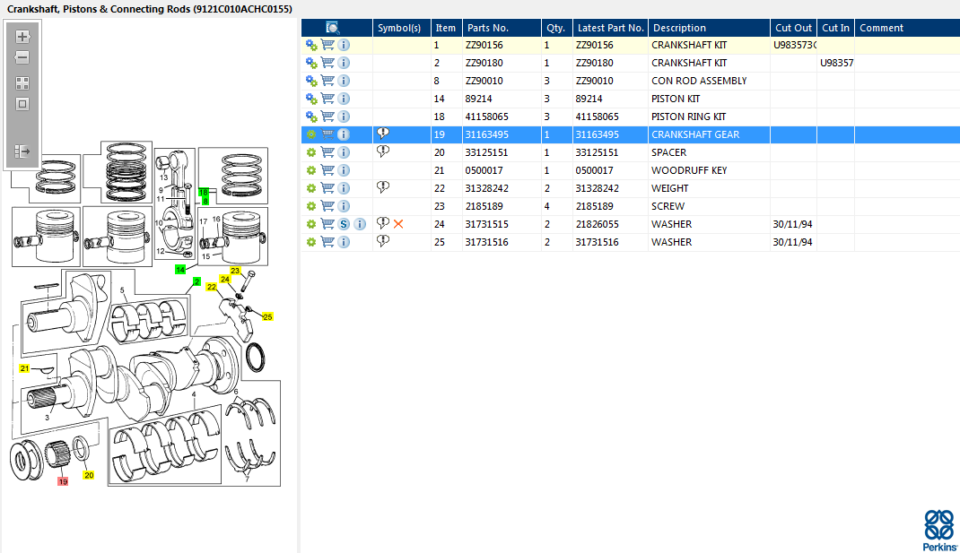Screen dimensions: 960x553
Task: Click the blue S icon on item 24
Action: pos(344,224)
